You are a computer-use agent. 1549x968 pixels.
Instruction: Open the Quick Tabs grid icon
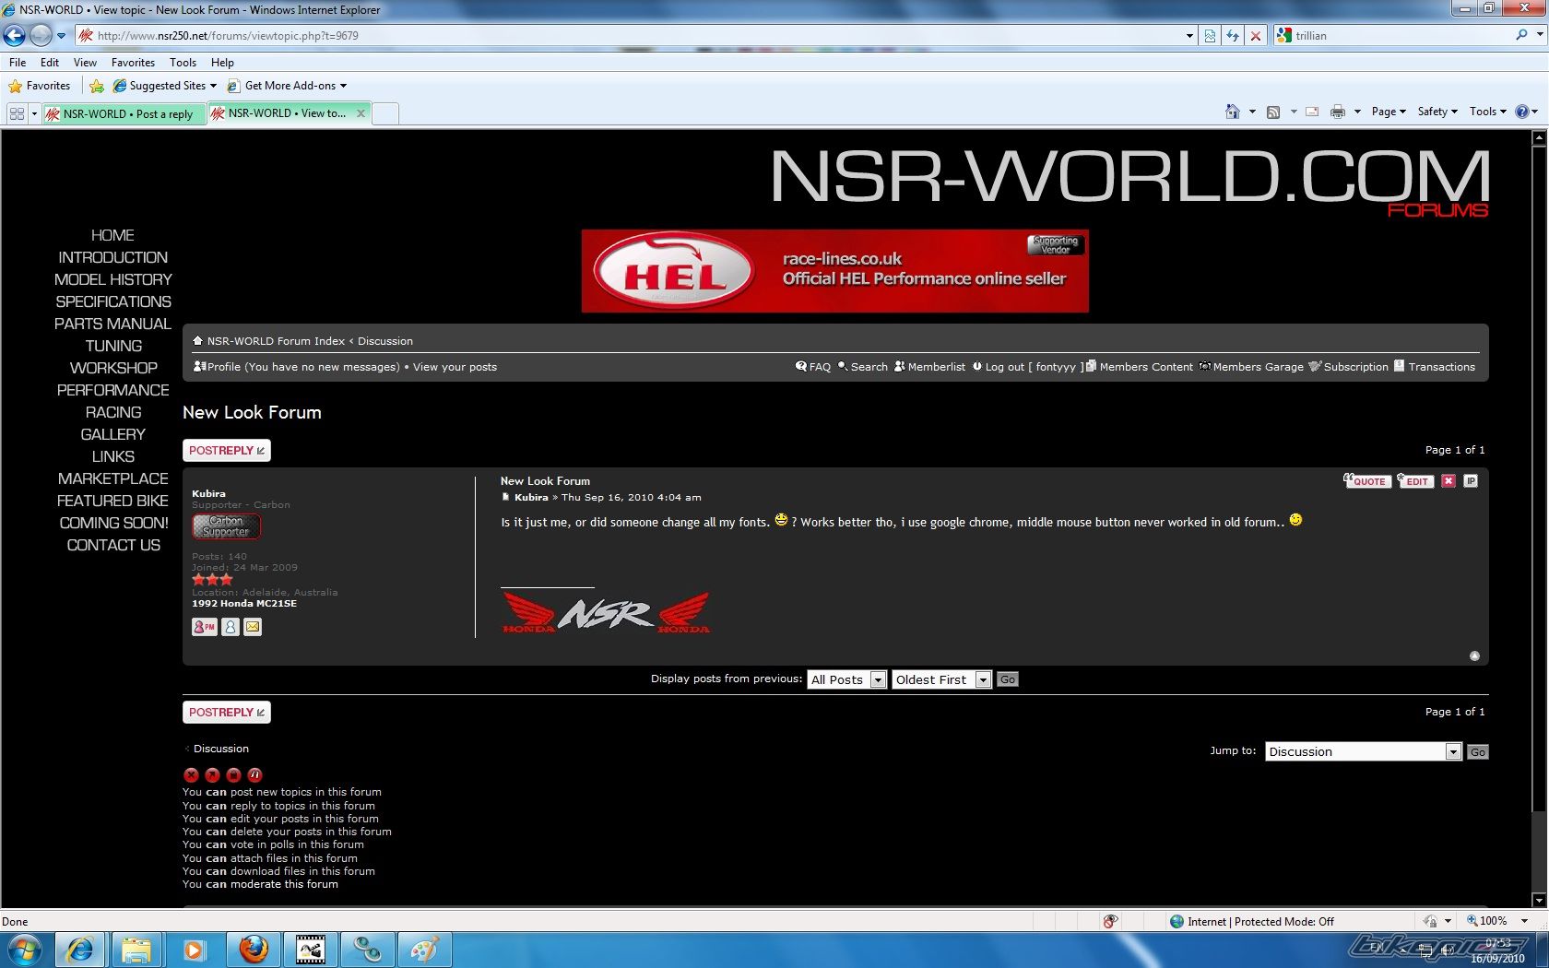17,113
